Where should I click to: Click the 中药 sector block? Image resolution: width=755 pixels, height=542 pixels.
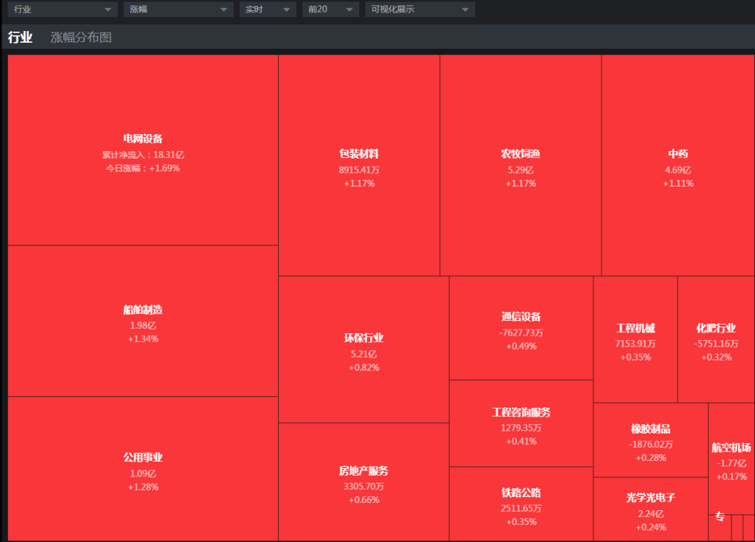[678, 167]
